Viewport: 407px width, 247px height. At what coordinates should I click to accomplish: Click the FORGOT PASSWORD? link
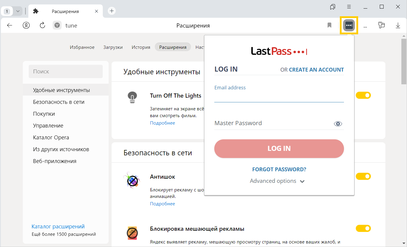pyautogui.click(x=279, y=169)
